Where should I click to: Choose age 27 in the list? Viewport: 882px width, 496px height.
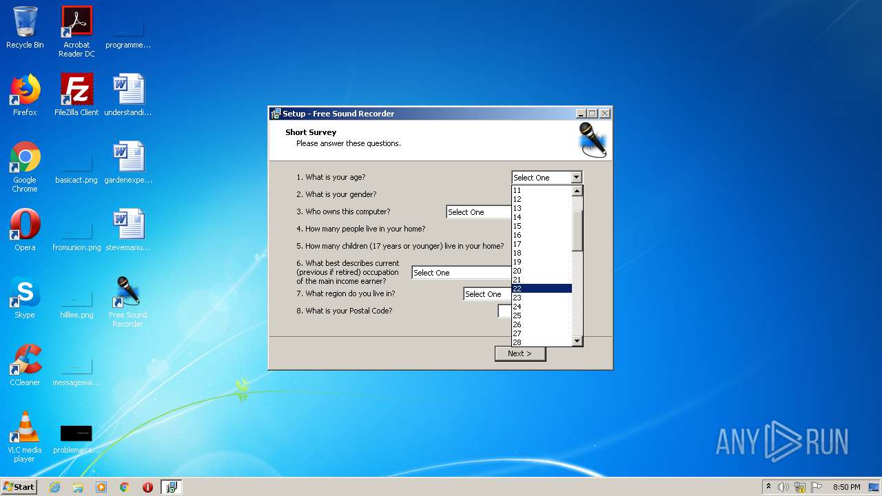542,333
